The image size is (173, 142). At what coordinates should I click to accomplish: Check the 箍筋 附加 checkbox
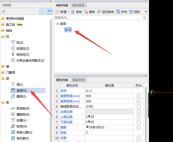pyautogui.click(x=139, y=127)
